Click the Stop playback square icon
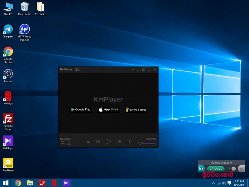 [x=128, y=141]
